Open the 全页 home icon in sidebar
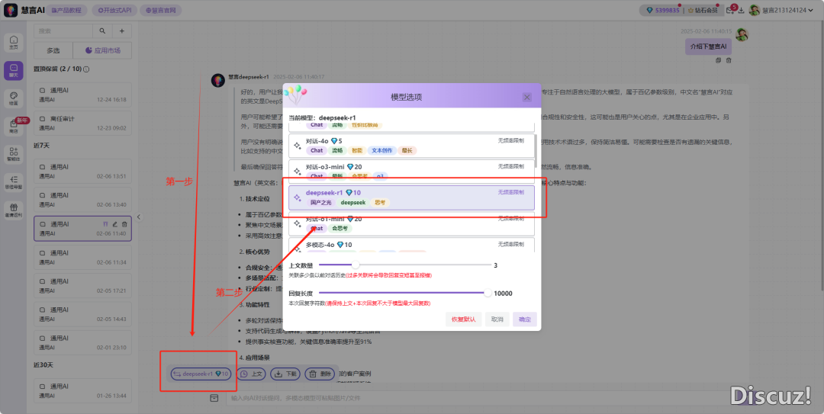Screen dimensions: 824x414 (14, 42)
